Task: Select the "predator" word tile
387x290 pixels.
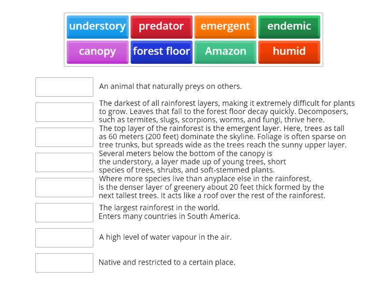Action: click(161, 27)
